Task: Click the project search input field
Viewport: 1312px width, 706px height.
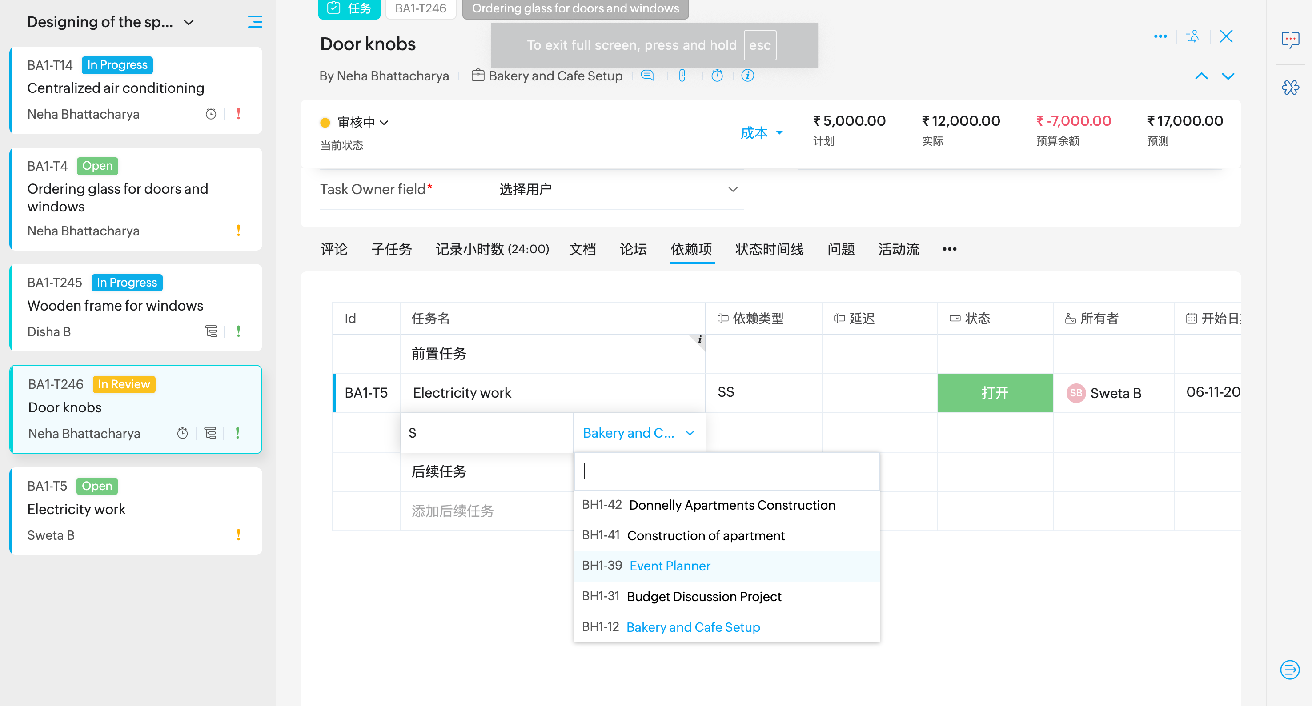Action: (x=726, y=471)
